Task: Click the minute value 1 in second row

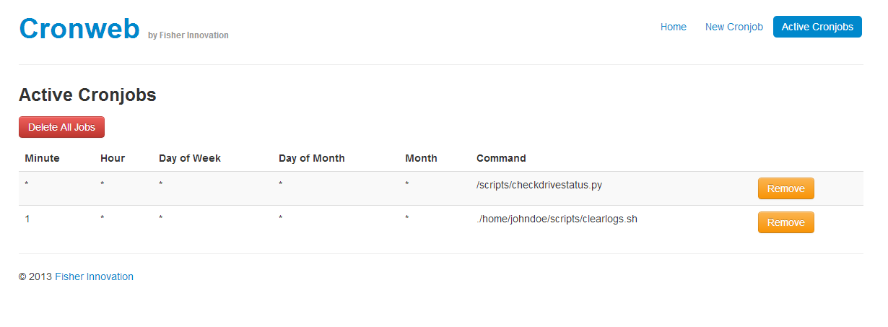Action: 27,219
